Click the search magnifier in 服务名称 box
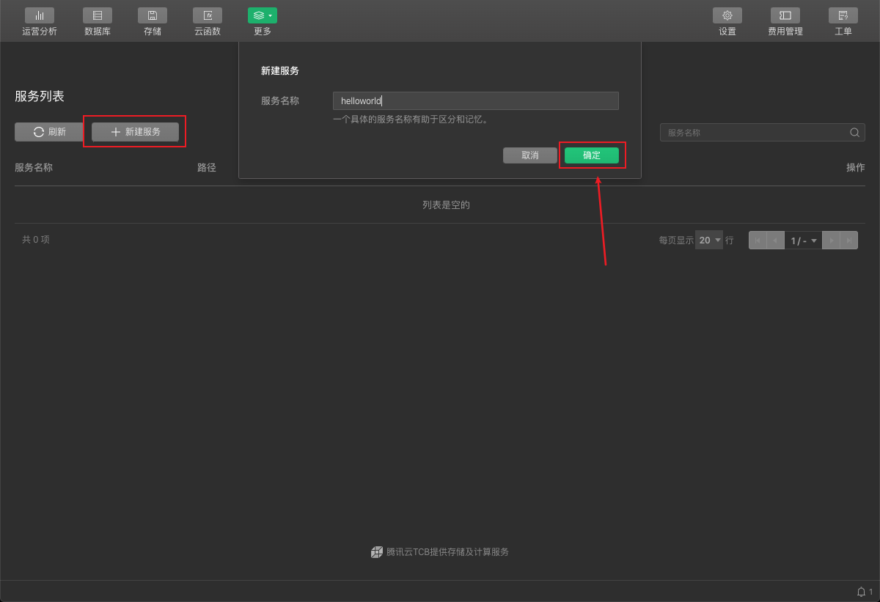Image resolution: width=880 pixels, height=602 pixels. [x=855, y=133]
